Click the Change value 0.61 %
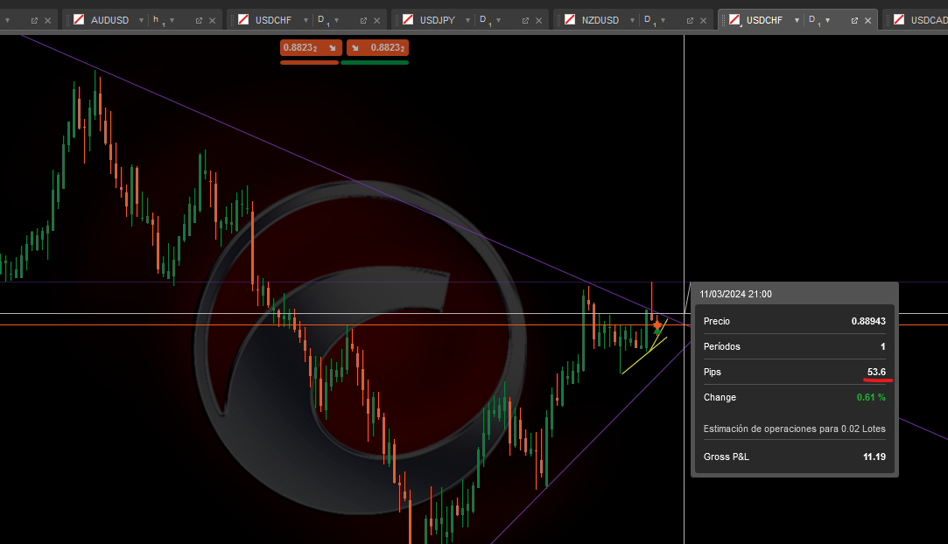Viewport: 948px width, 544px height. tap(871, 397)
